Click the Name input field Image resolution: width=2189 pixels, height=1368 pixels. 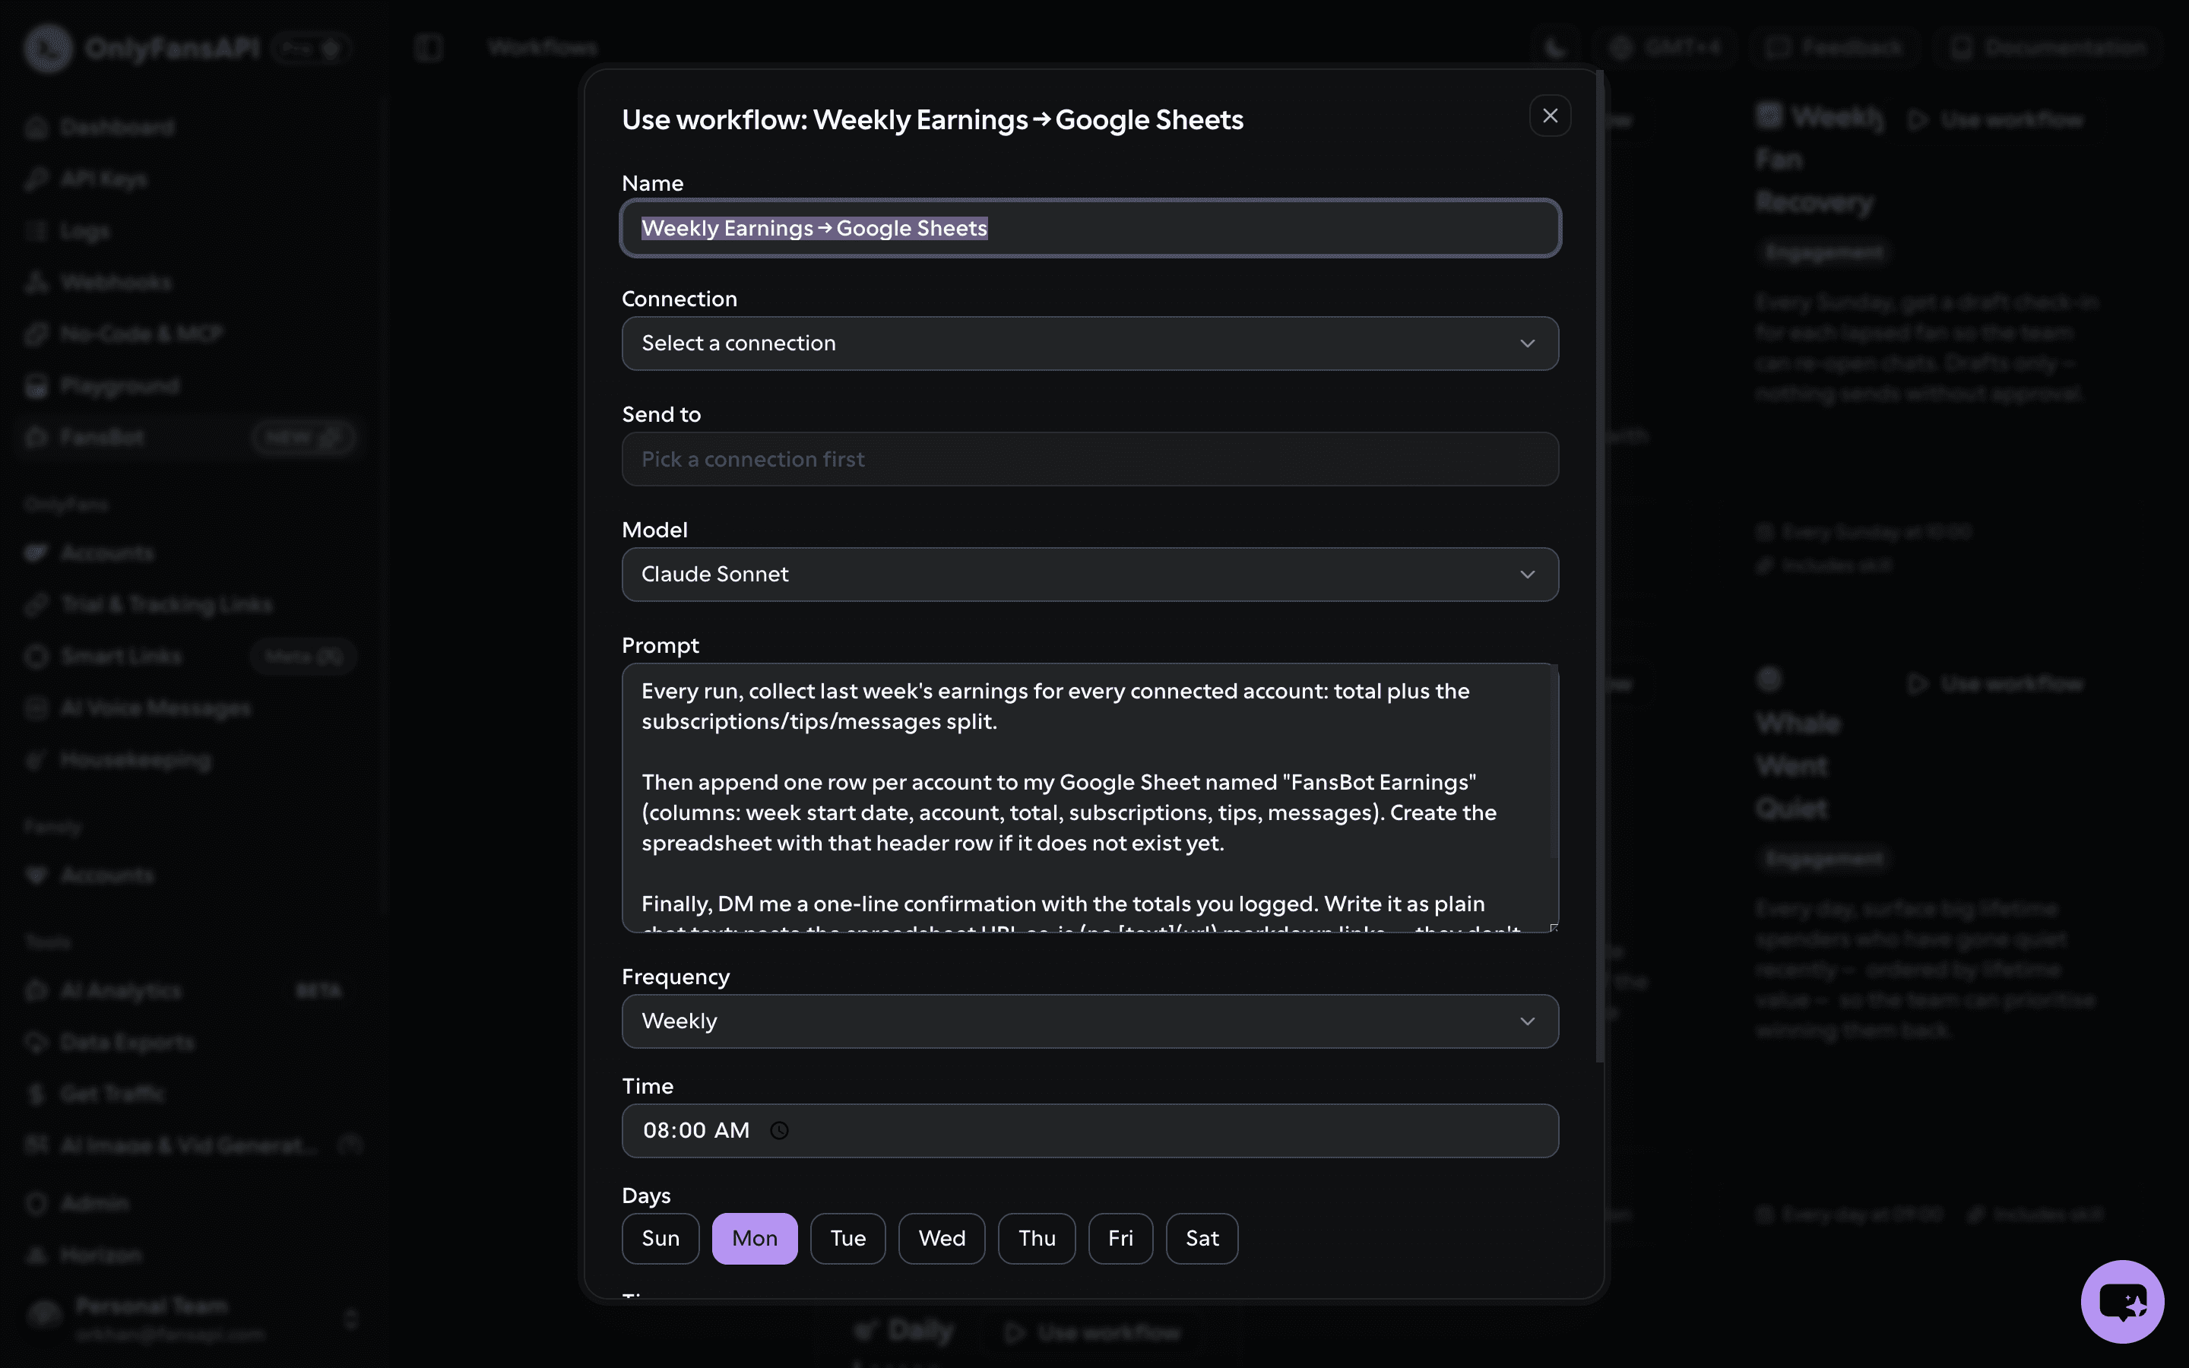1090,228
